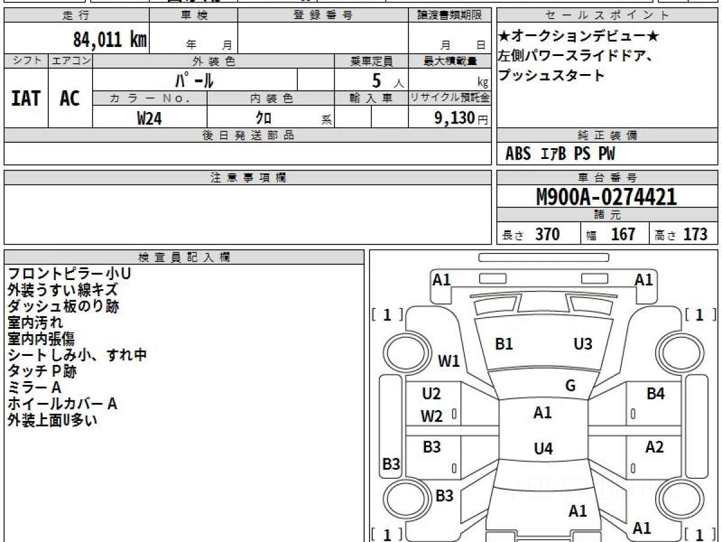Select the mileage value 84,011 km
This screenshot has height=542, width=722.
click(110, 40)
